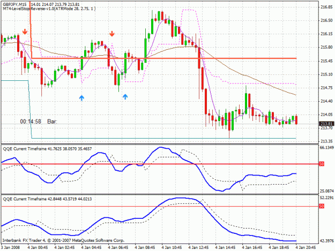This screenshot has height=251, width=335.
Task: Click the 214.05 price axis value
Action: coord(326,115)
